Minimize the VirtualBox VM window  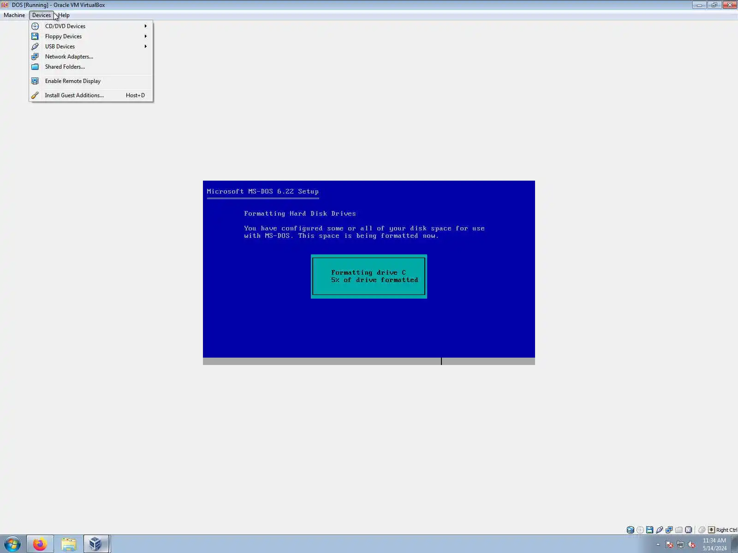[x=699, y=5]
